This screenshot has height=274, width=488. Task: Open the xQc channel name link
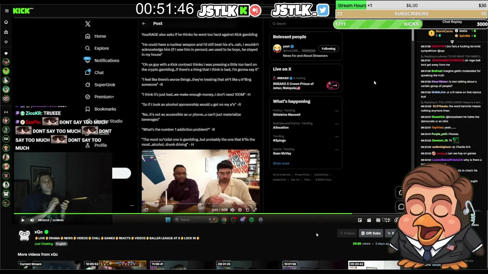coord(39,232)
